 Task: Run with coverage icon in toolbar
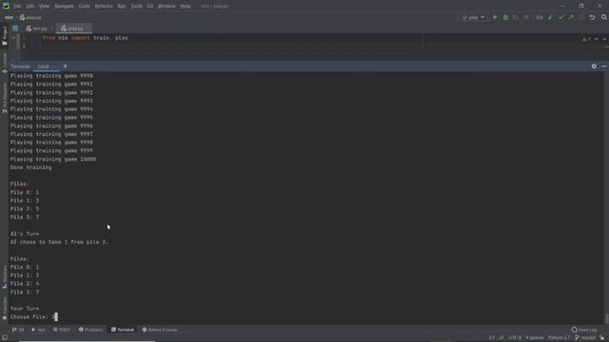coord(516,17)
